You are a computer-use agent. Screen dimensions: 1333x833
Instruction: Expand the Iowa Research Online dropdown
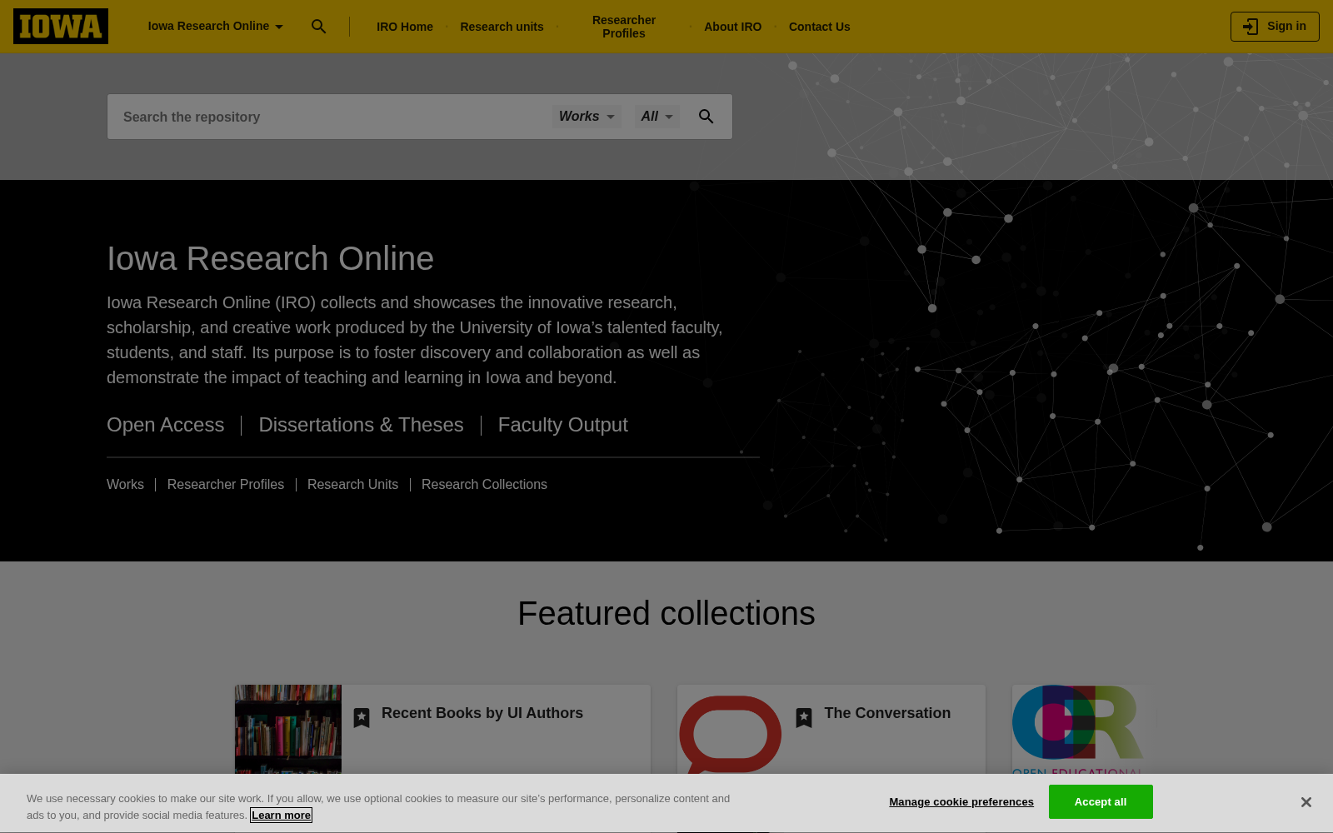[216, 27]
